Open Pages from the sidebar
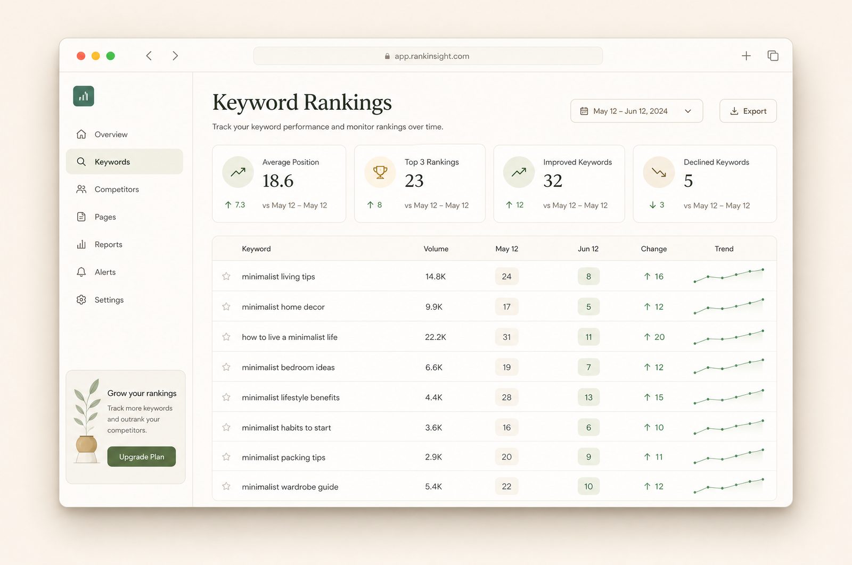 [124, 217]
